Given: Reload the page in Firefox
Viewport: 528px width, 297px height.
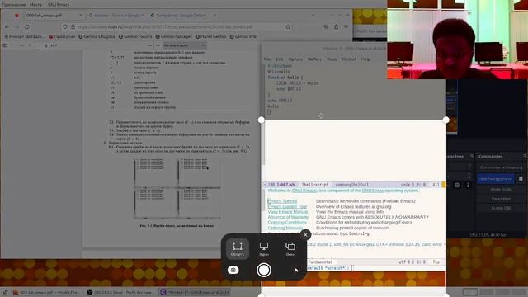Looking at the screenshot, I should coord(27,26).
